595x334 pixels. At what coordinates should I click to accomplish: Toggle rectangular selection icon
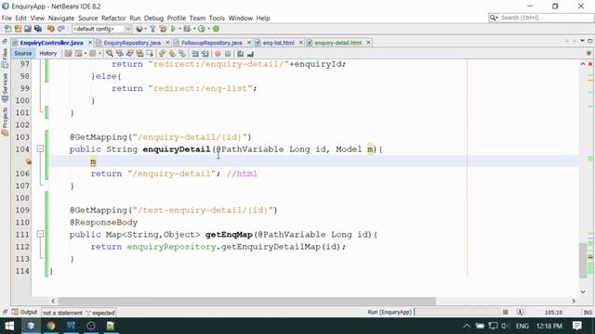pos(150,54)
